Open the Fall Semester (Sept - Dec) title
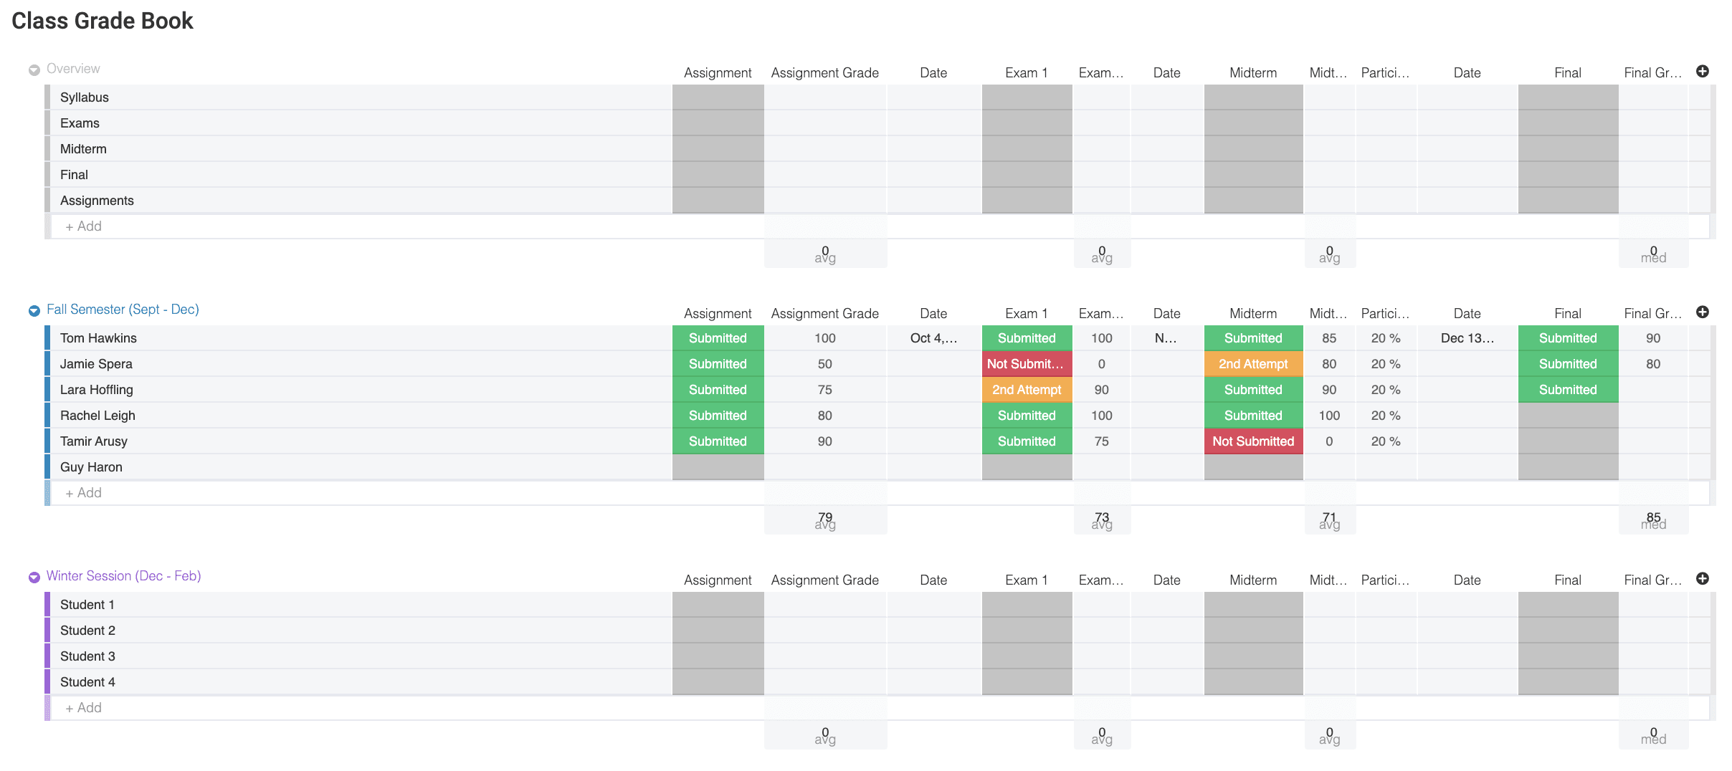Image resolution: width=1732 pixels, height=771 pixels. pyautogui.click(x=123, y=310)
